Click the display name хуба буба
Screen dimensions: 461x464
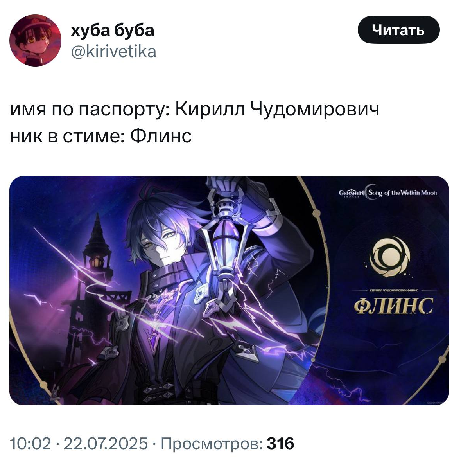coord(112,31)
